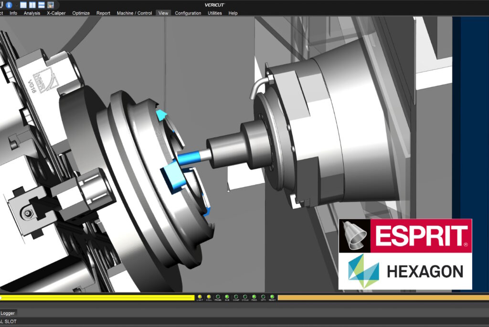Open the X-Caliper menu
The width and height of the screenshot is (489, 327).
click(56, 13)
